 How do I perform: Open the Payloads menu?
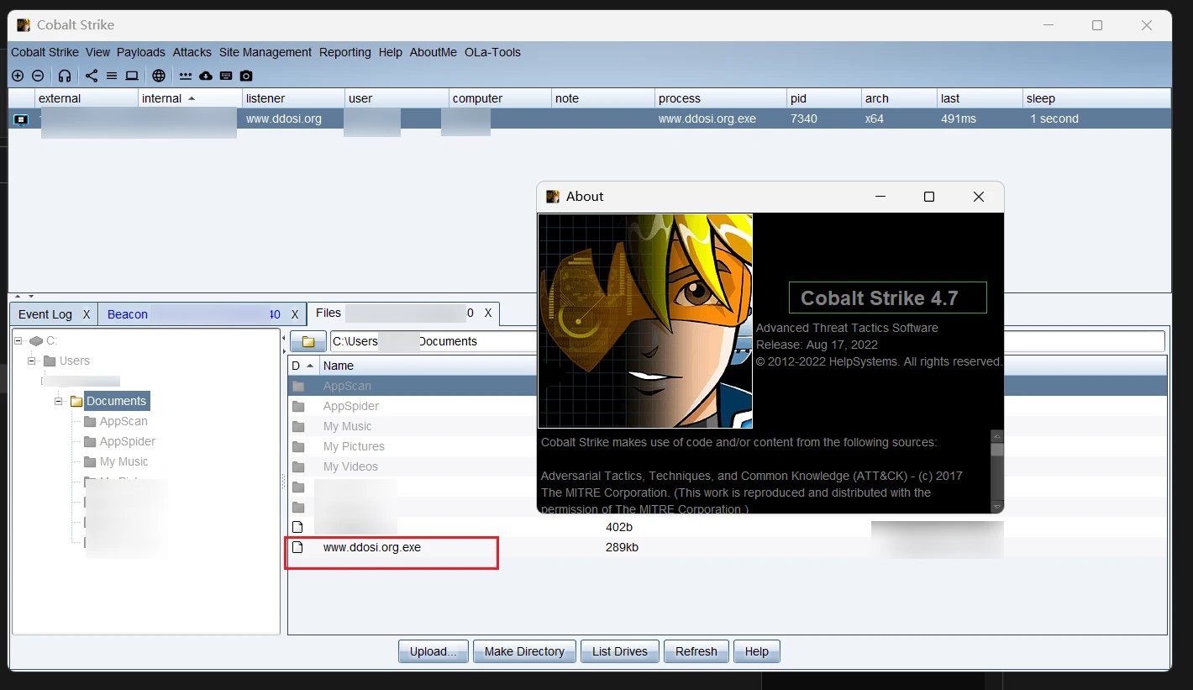141,52
